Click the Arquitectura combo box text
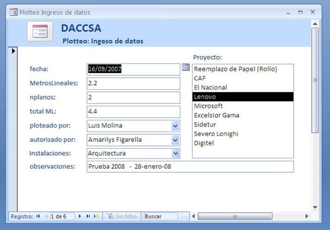Screen dimensions: 330x230 point(107,154)
